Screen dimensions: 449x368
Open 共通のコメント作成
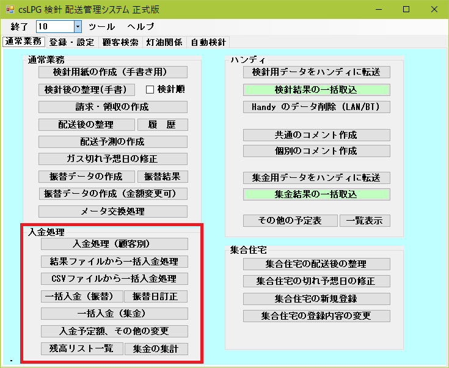[x=316, y=135]
